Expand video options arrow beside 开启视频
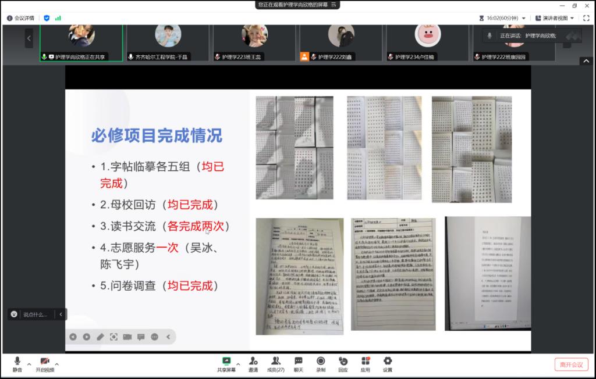 pos(56,364)
